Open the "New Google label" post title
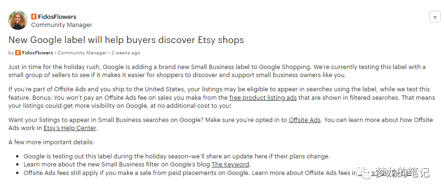This screenshot has height=192, width=444. click(x=126, y=40)
